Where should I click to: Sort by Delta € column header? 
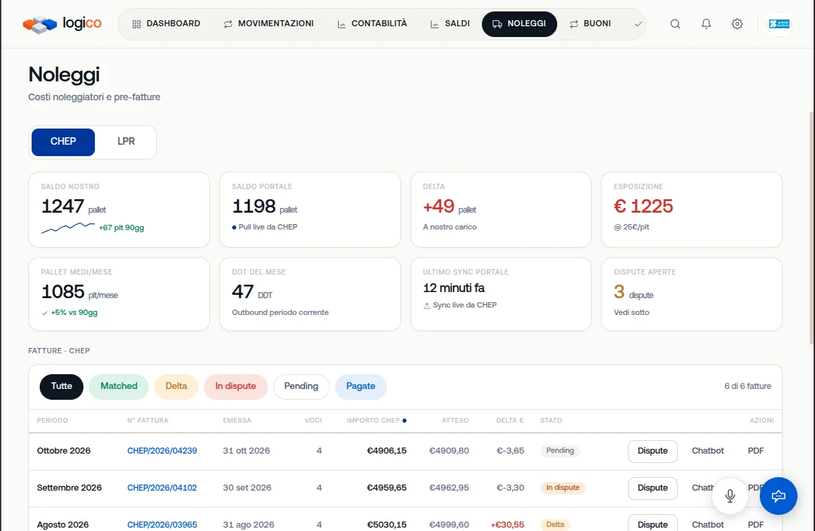click(x=510, y=421)
